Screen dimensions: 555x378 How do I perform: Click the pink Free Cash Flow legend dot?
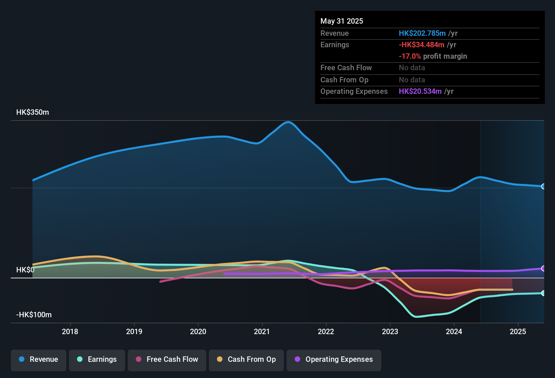(x=138, y=359)
